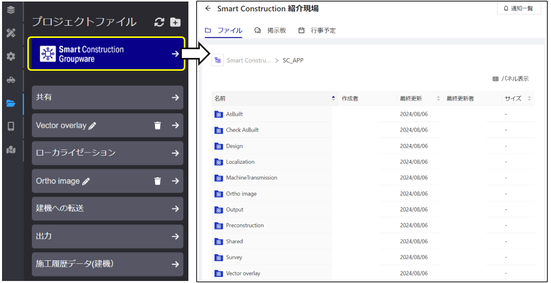Select the Shared folder icon
This screenshot has height=283, width=551.
[219, 242]
